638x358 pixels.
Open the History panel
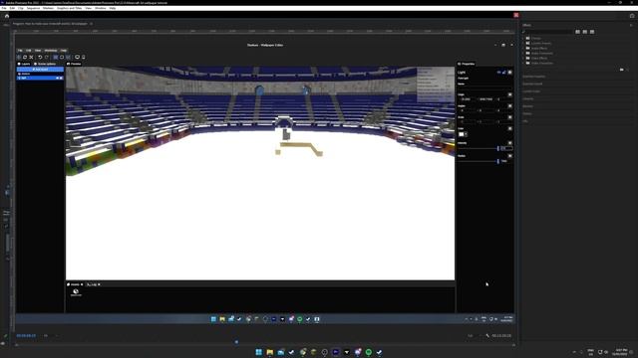(x=527, y=113)
